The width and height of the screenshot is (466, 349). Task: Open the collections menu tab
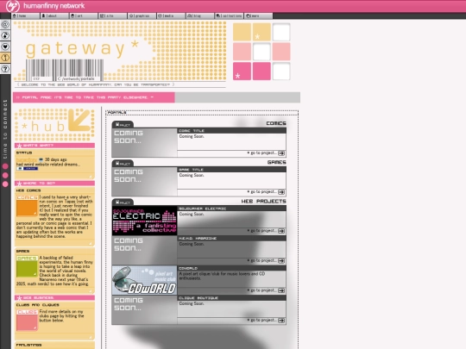pyautogui.click(x=230, y=16)
